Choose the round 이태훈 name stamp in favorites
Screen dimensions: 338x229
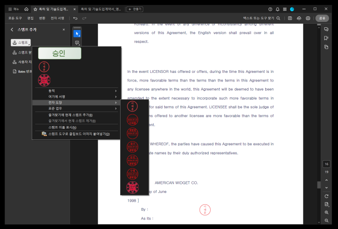[44, 66]
